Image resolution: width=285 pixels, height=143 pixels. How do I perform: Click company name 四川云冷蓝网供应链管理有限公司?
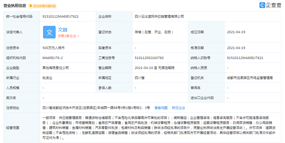(159, 16)
